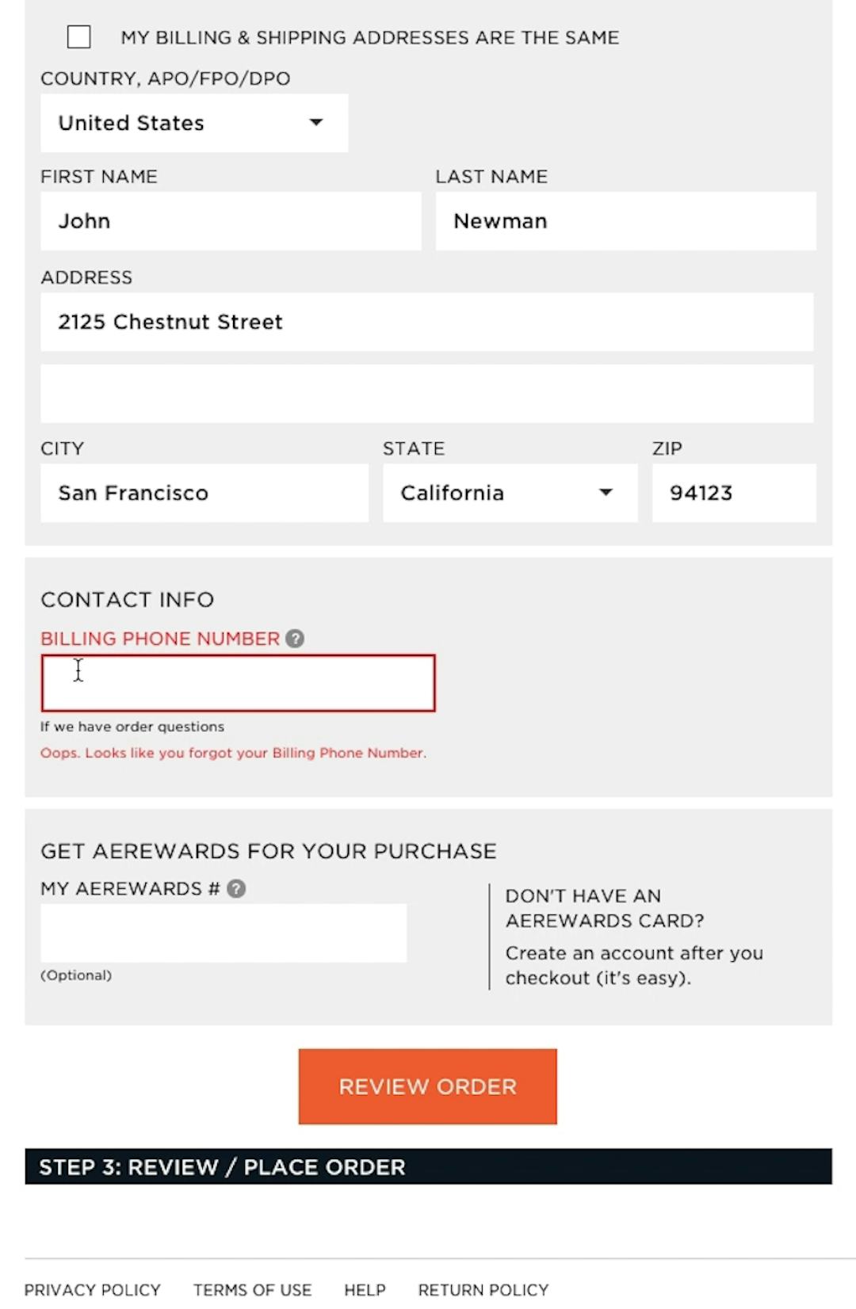
Task: Open the Help footer link
Action: [364, 1289]
